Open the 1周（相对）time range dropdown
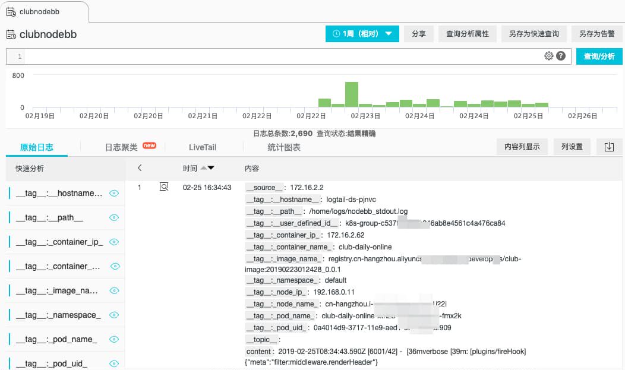 pyautogui.click(x=362, y=34)
